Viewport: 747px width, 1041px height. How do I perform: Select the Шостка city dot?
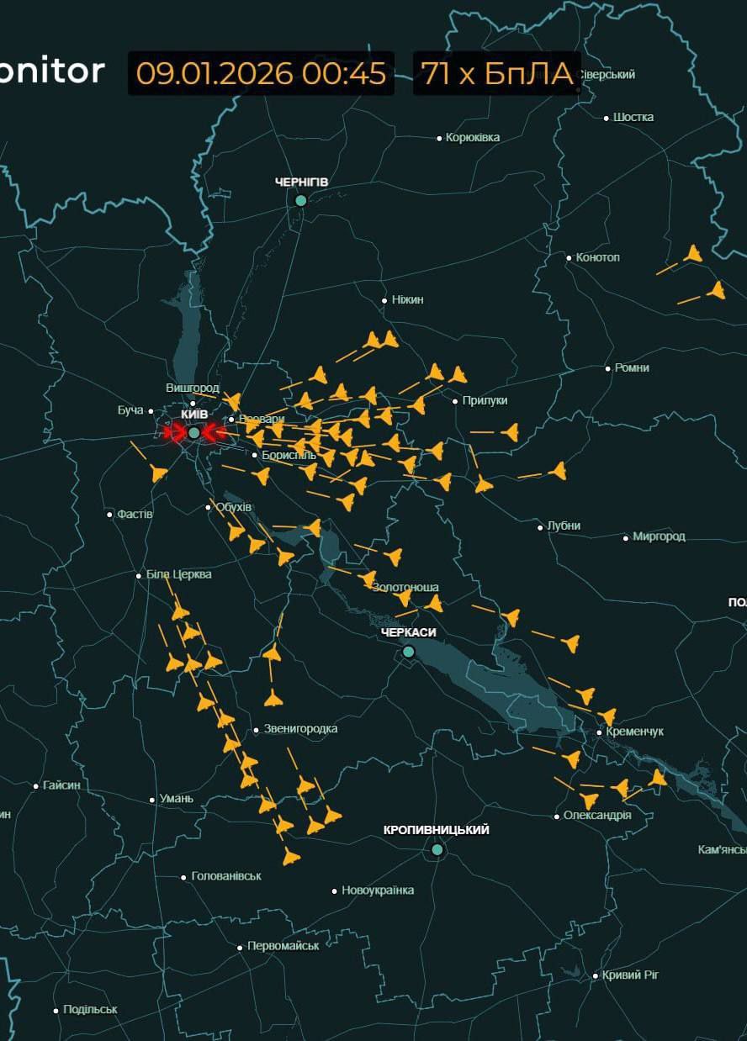pyautogui.click(x=606, y=118)
